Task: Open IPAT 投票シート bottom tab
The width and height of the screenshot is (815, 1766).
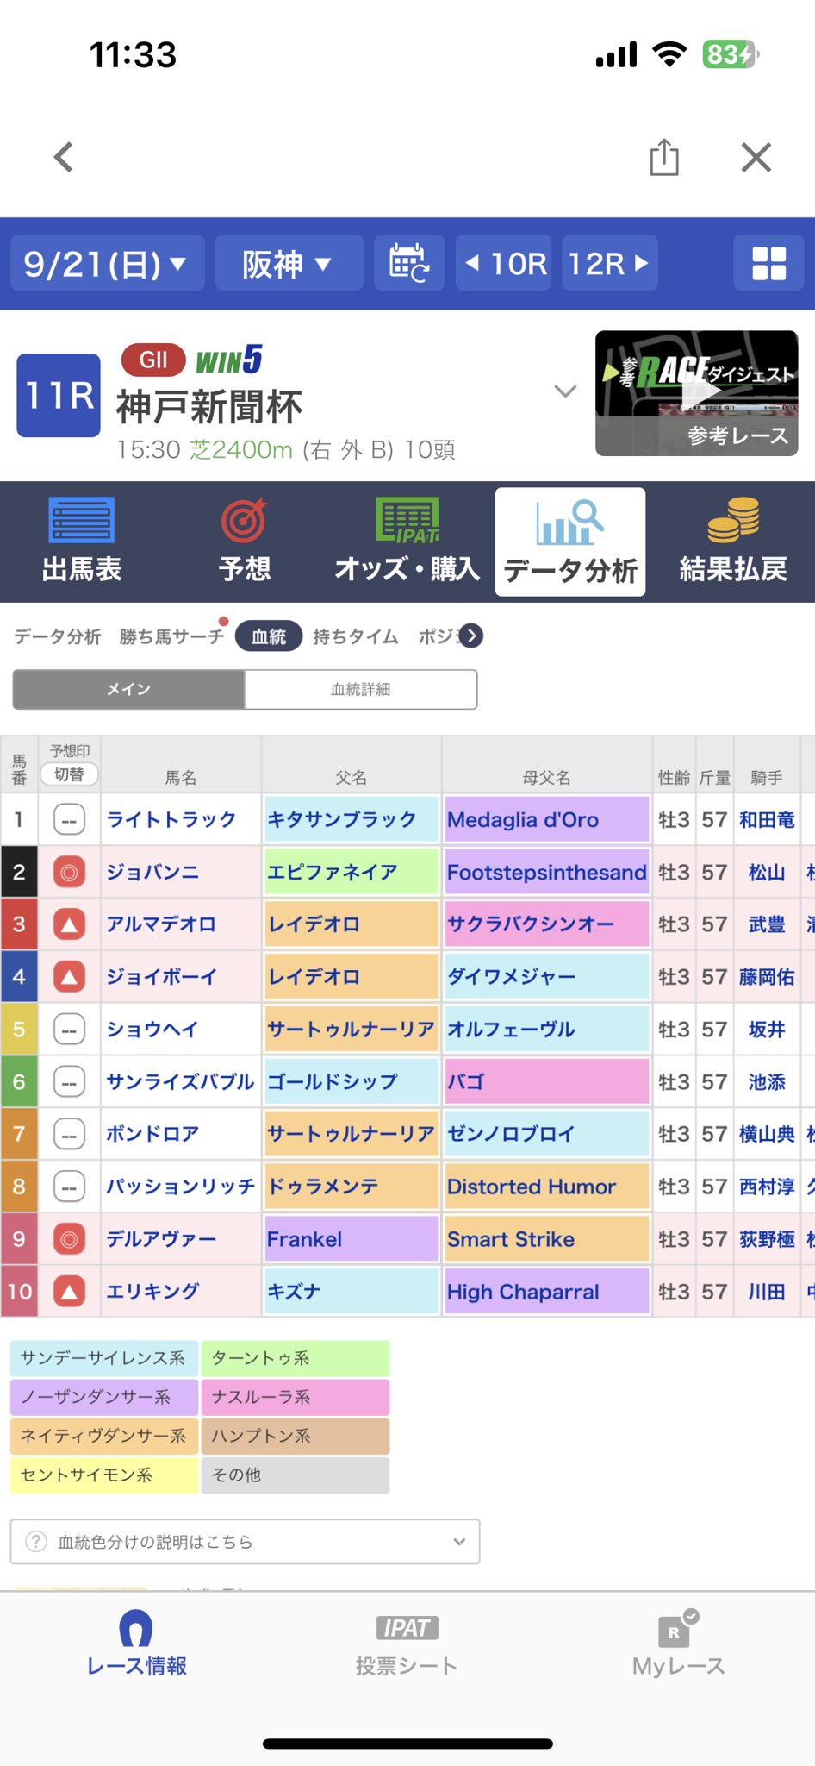Action: click(x=407, y=1644)
